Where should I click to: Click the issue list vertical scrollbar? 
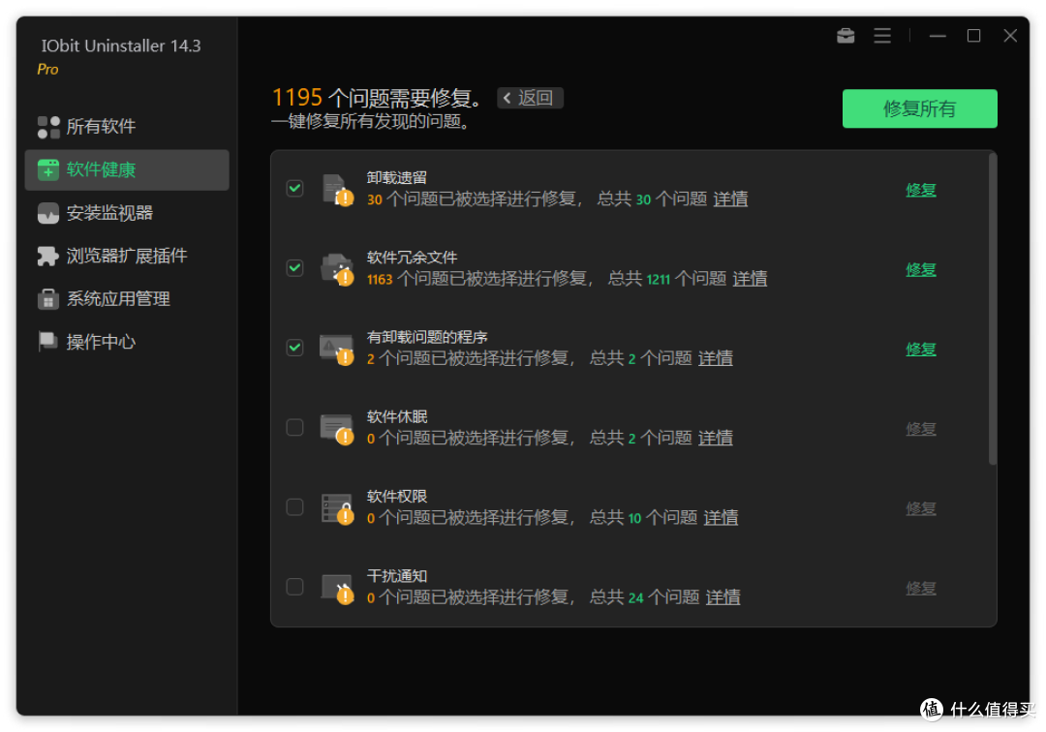[x=992, y=309]
